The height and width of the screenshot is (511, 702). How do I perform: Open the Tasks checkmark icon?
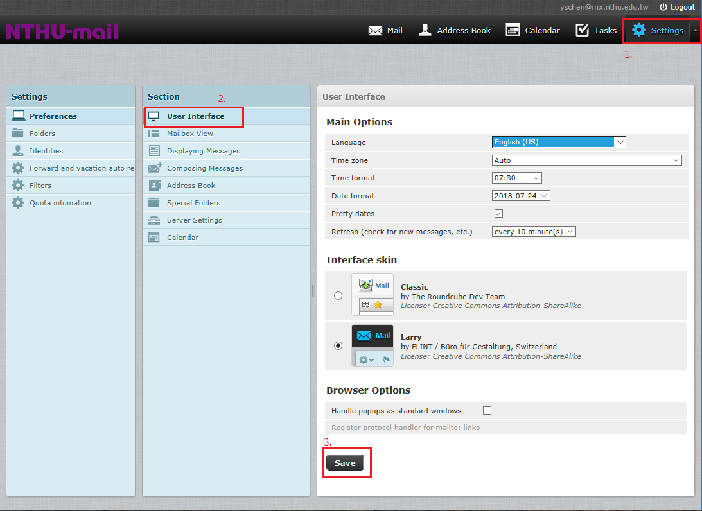pos(583,30)
